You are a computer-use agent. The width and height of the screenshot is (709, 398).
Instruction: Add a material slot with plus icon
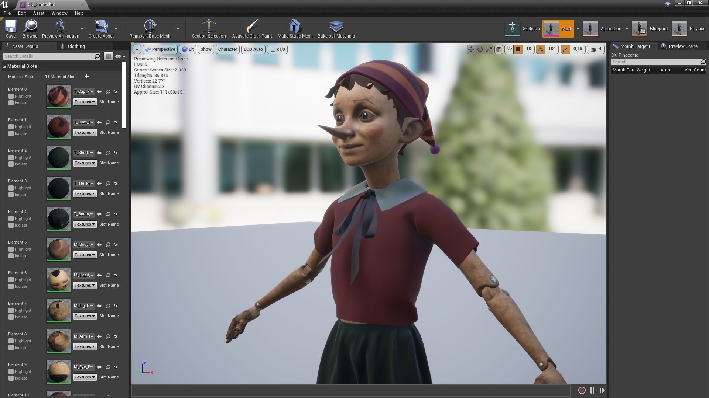pyautogui.click(x=86, y=77)
